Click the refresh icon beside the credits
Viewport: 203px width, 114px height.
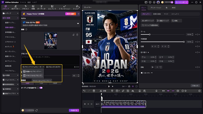[37, 110]
